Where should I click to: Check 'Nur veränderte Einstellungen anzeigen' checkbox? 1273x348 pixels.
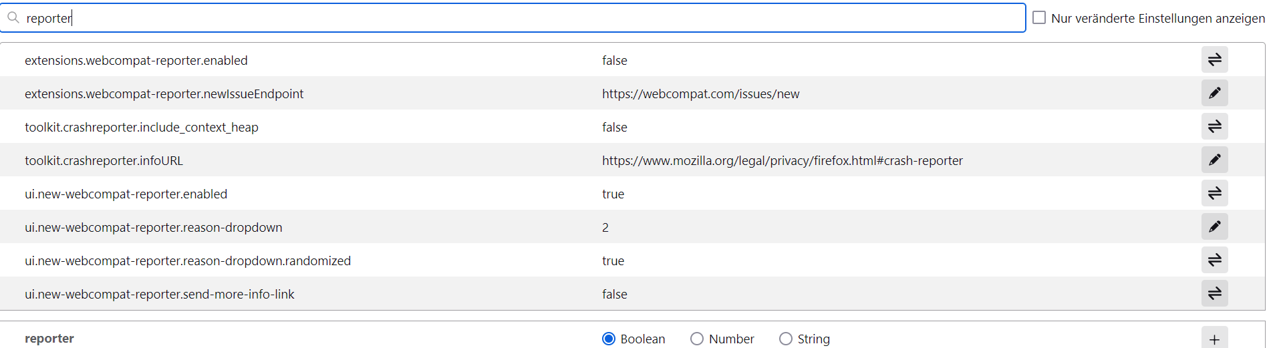(1039, 17)
